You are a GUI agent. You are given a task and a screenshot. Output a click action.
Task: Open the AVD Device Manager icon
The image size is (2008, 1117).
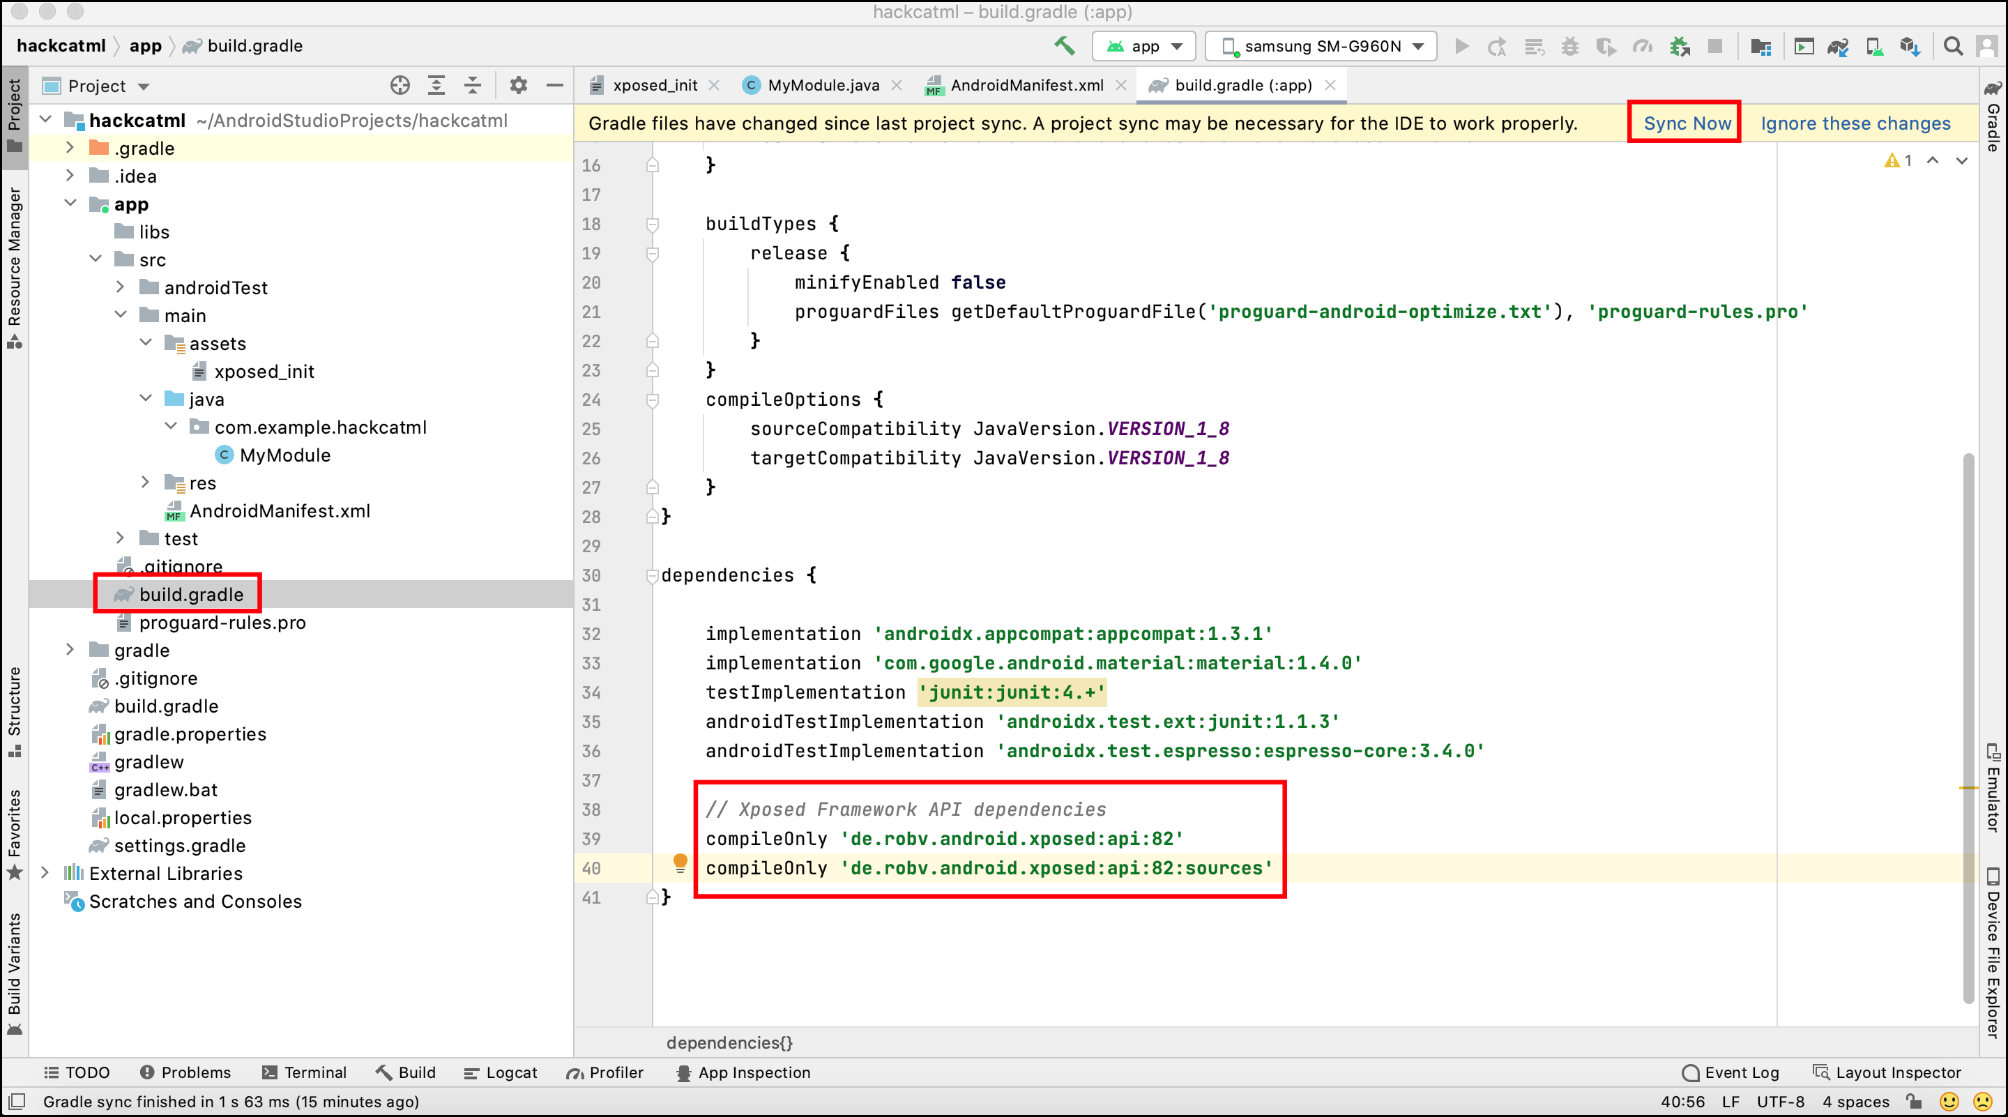tap(1874, 47)
